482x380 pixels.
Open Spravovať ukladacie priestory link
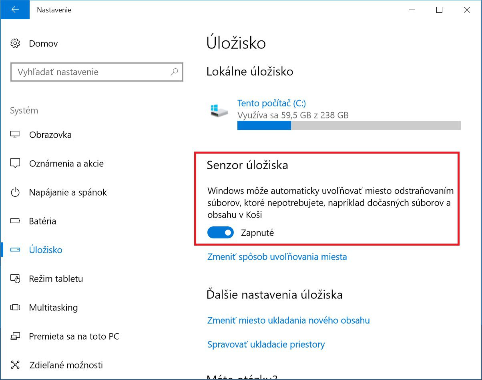point(266,344)
